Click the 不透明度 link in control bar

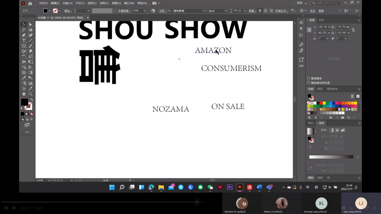(x=124, y=11)
